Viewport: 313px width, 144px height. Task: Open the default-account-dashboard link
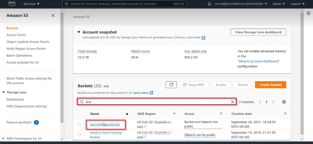[259, 61]
